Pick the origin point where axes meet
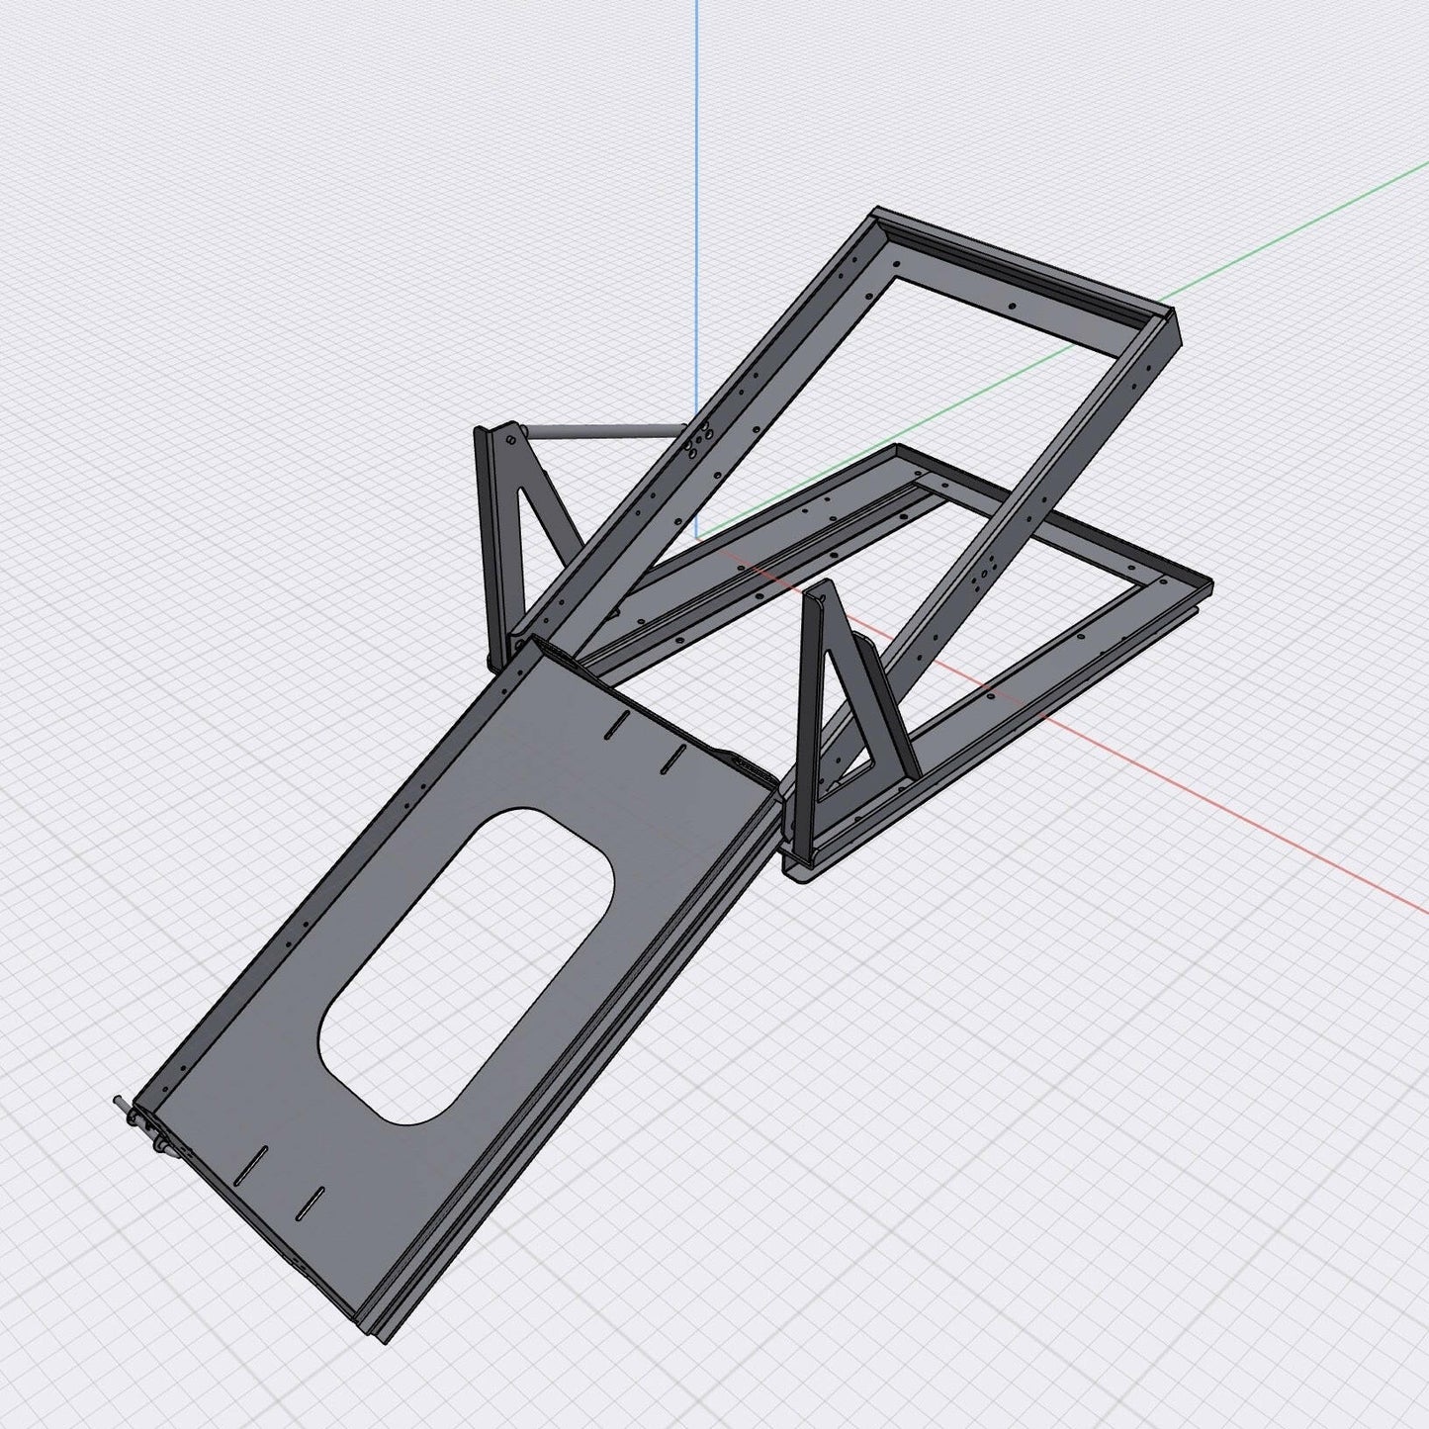1429x1429 pixels. coord(696,537)
